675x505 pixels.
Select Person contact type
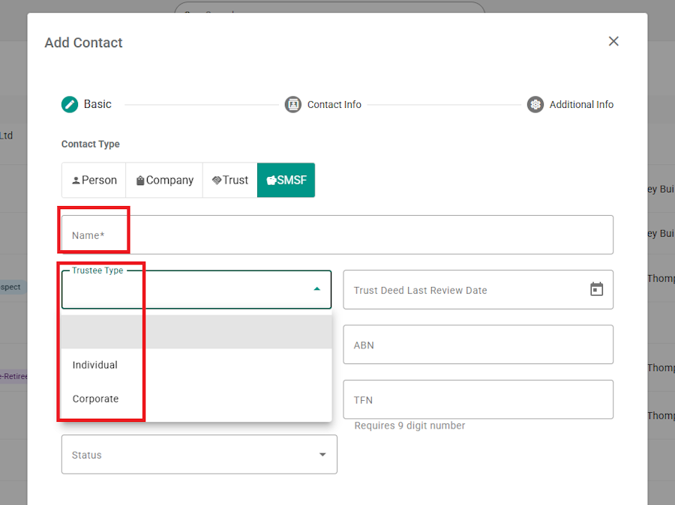[x=94, y=181]
